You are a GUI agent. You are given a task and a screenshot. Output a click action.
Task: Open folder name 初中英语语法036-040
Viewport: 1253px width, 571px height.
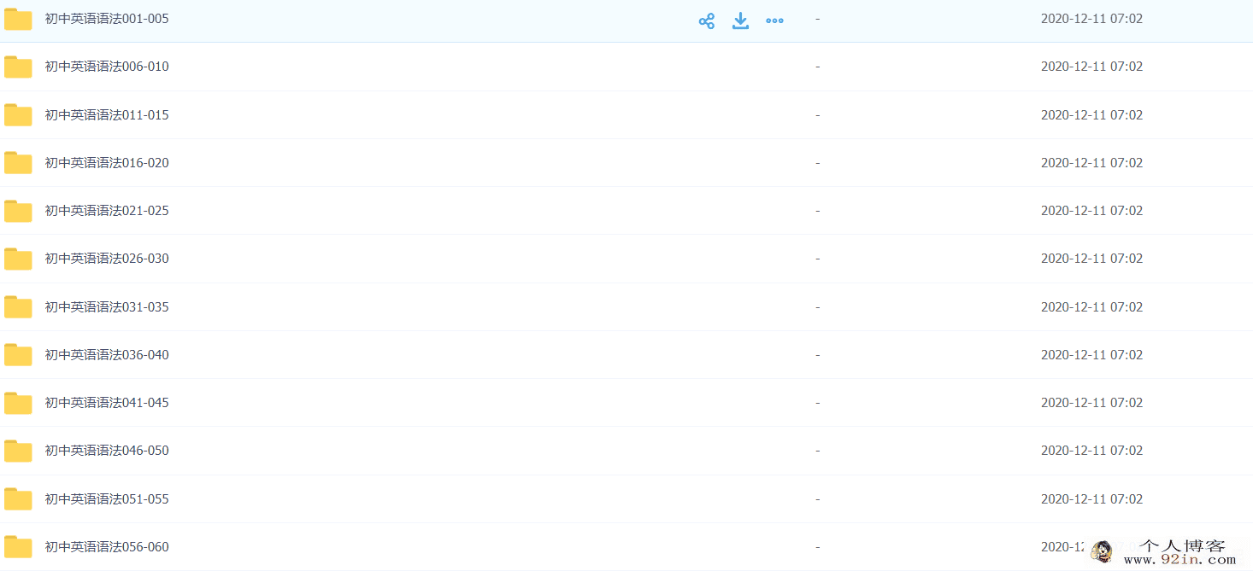(107, 354)
